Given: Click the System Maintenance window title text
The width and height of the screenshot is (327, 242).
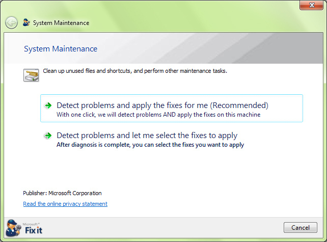Looking at the screenshot, I should click(61, 23).
